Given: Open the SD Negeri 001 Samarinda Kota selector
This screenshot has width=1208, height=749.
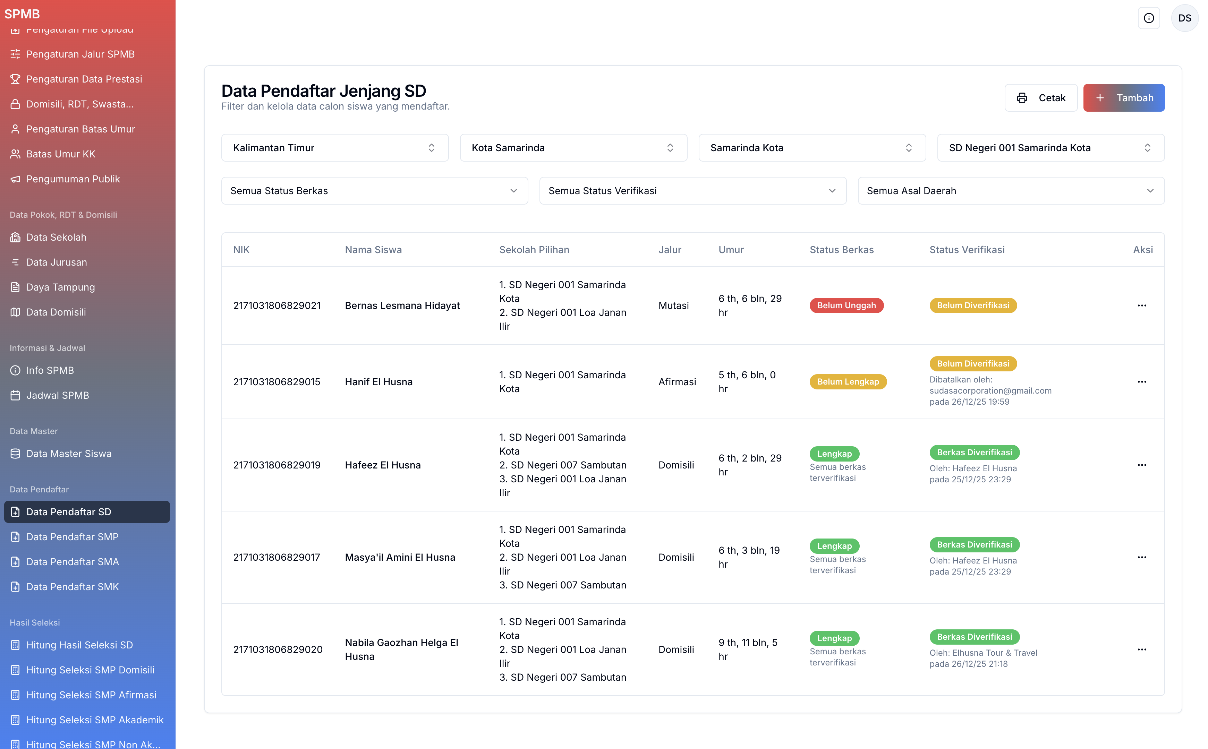Looking at the screenshot, I should click(1050, 148).
